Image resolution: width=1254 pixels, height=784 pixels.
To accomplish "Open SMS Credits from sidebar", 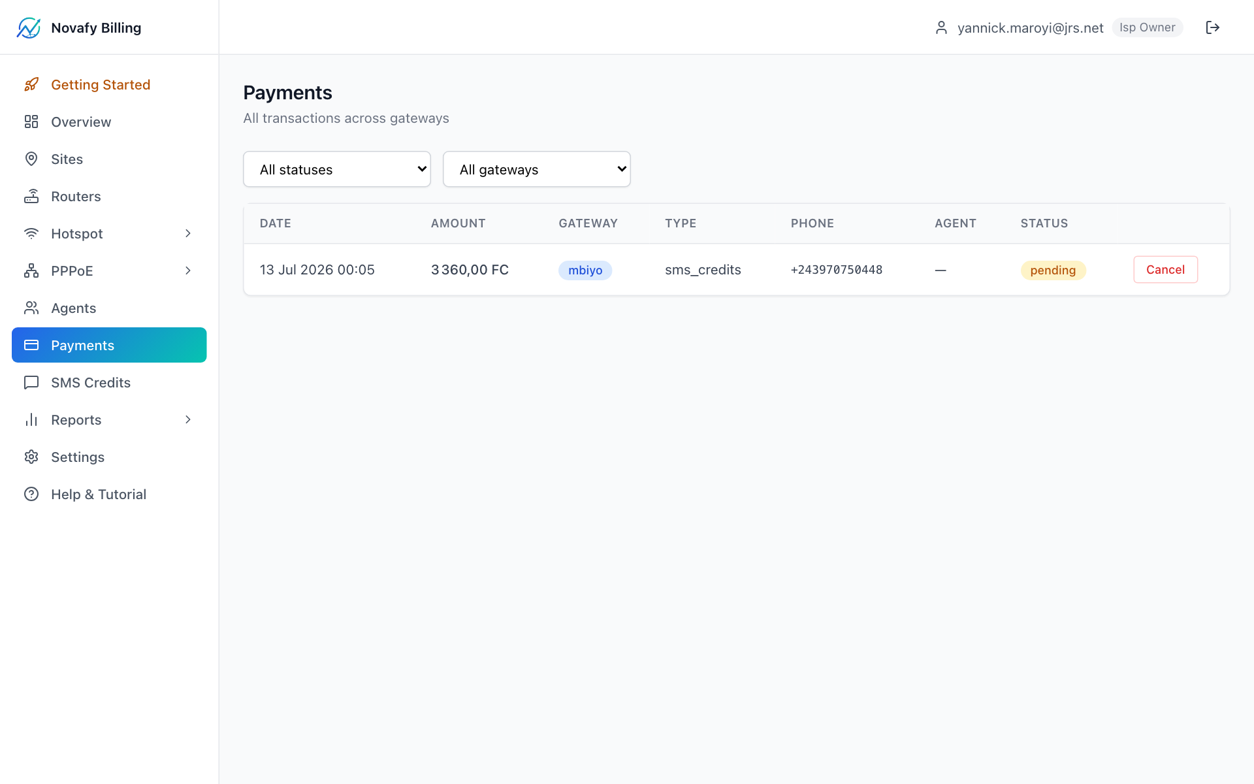I will click(x=109, y=382).
